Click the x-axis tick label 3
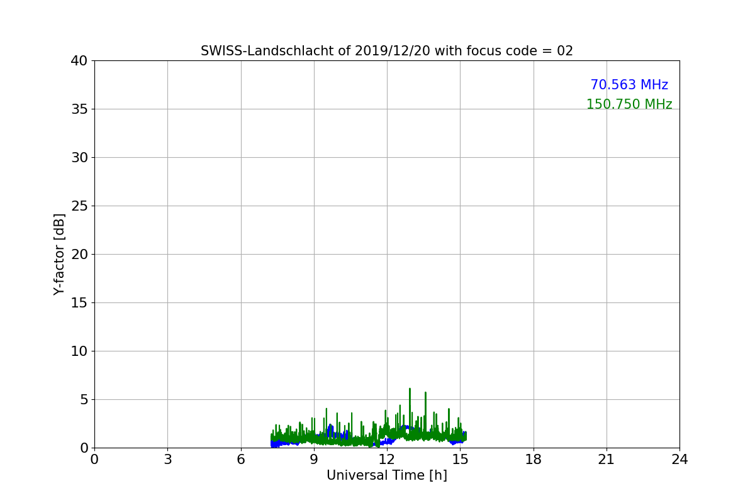 tap(167, 460)
